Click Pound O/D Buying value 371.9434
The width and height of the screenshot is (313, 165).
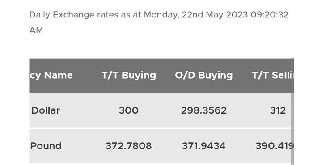[204, 146]
